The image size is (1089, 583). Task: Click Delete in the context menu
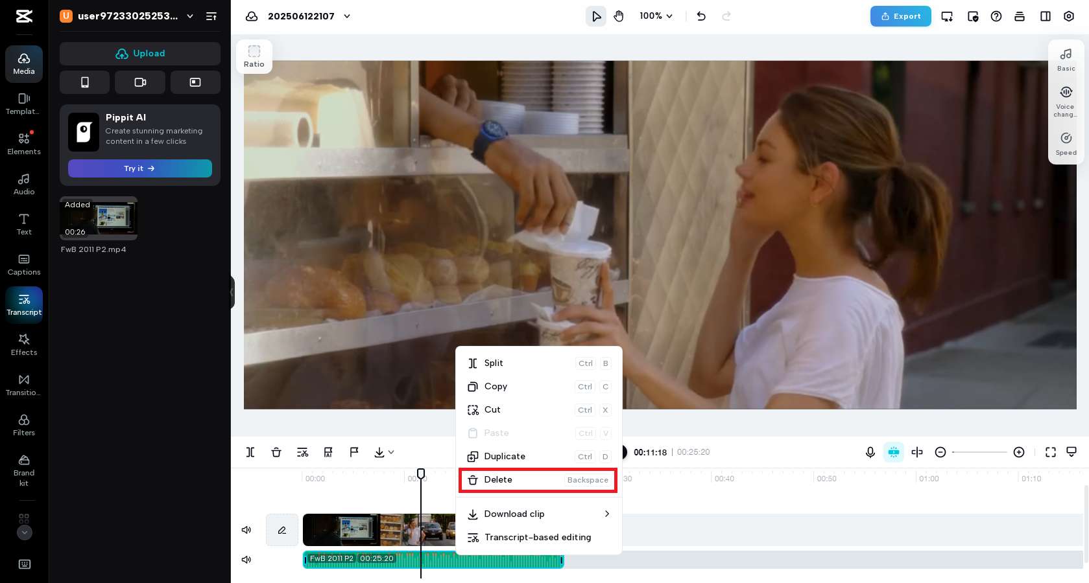pos(538,480)
